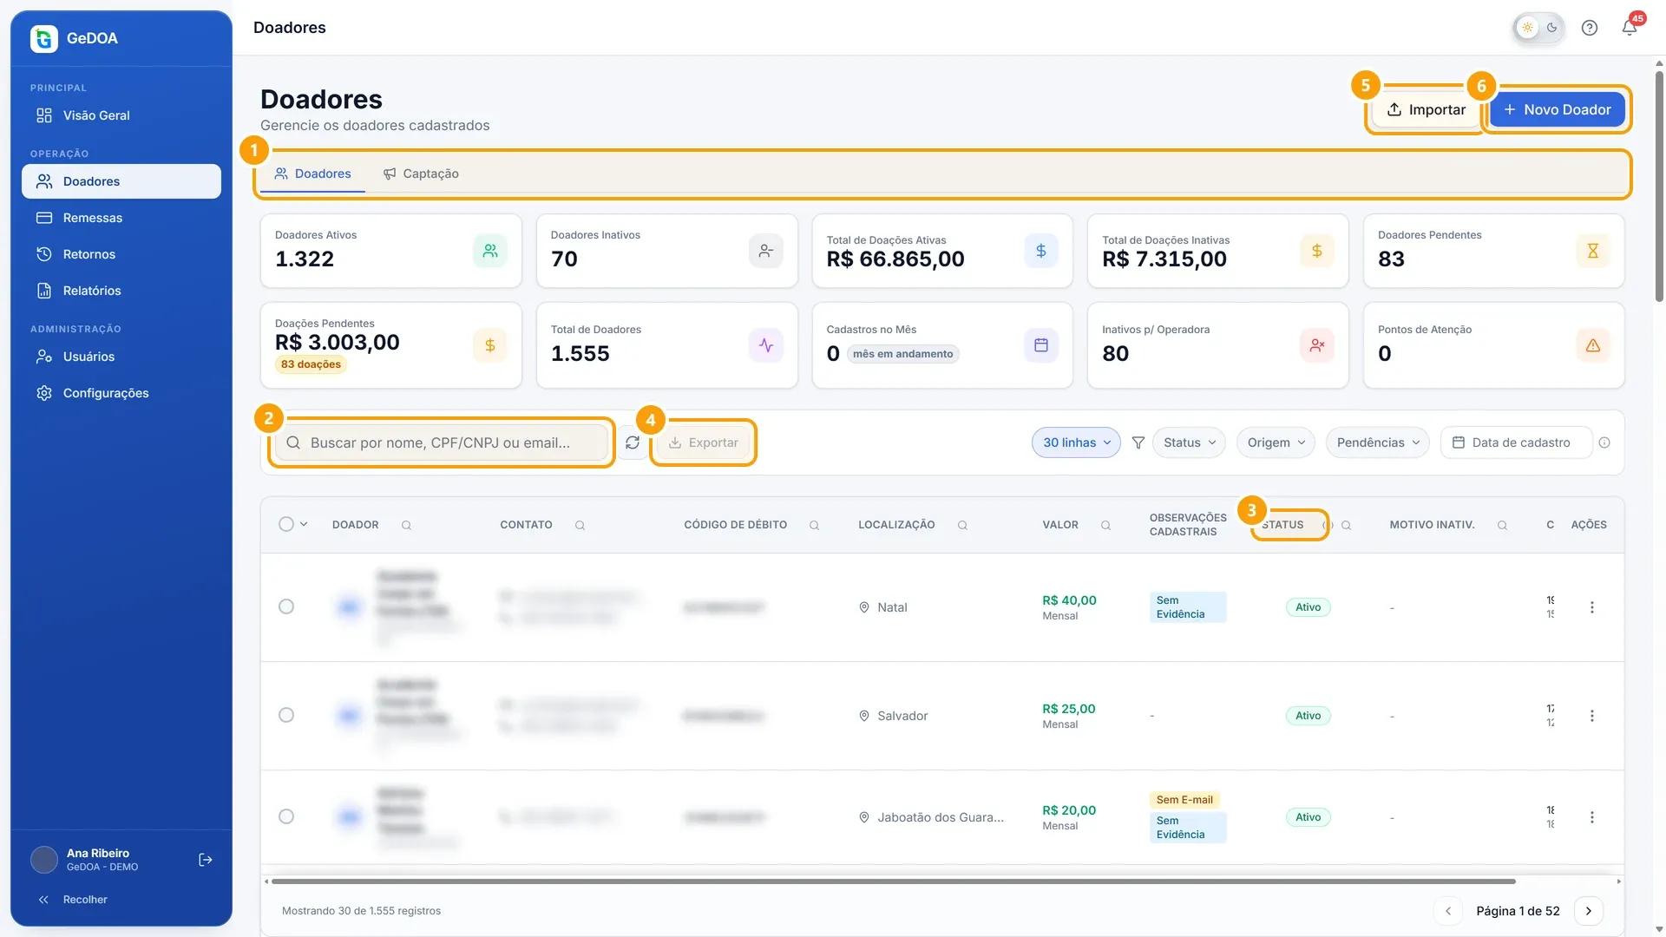Open the Pendências filter dropdown
The width and height of the screenshot is (1666, 937).
[1378, 442]
